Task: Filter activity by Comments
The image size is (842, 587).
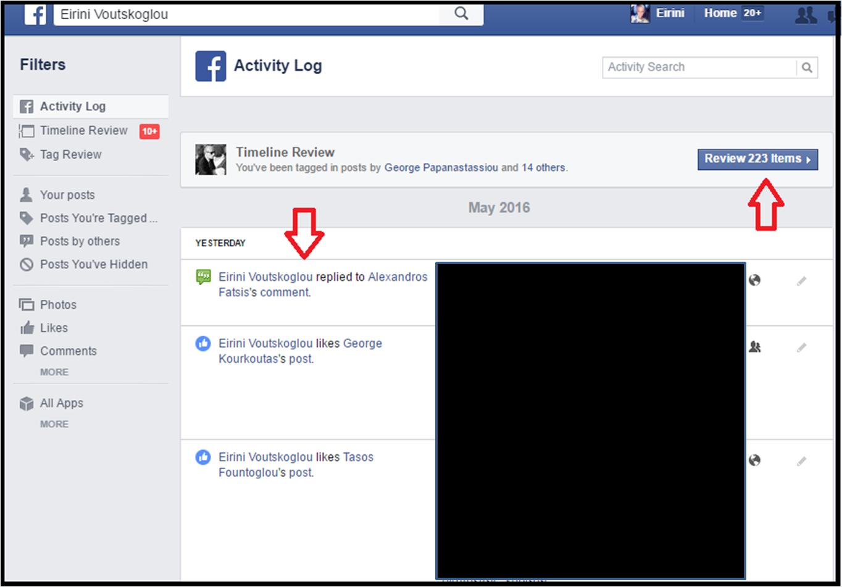Action: (68, 351)
